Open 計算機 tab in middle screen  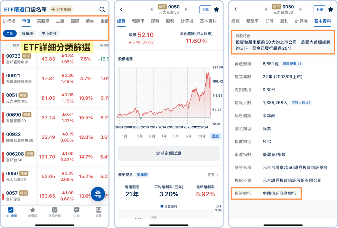(187, 21)
